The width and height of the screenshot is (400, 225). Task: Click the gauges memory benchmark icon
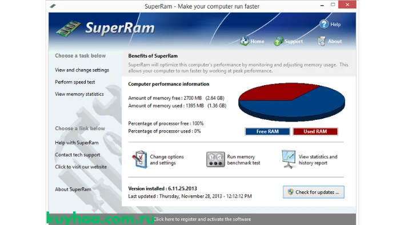coord(215,159)
